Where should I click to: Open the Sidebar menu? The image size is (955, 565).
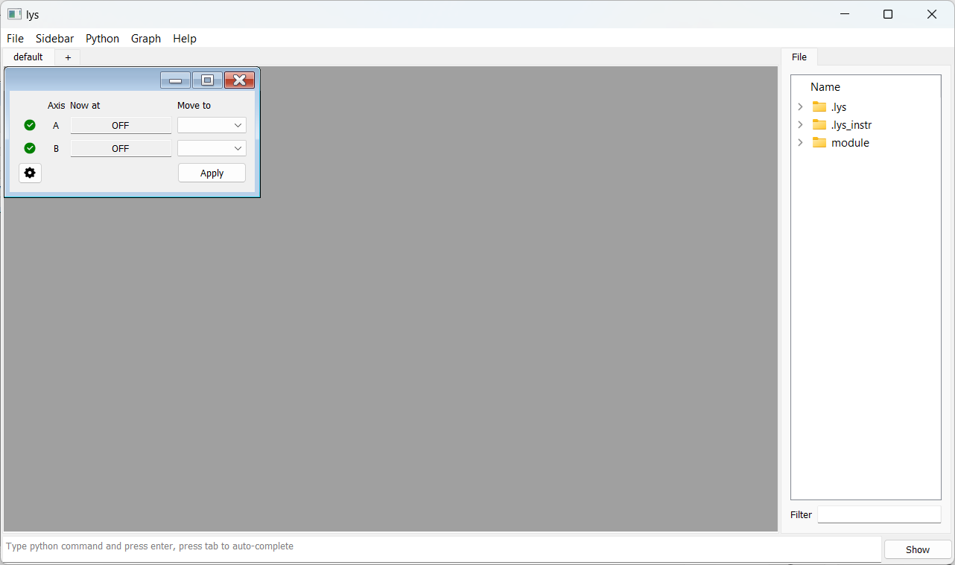(54, 39)
